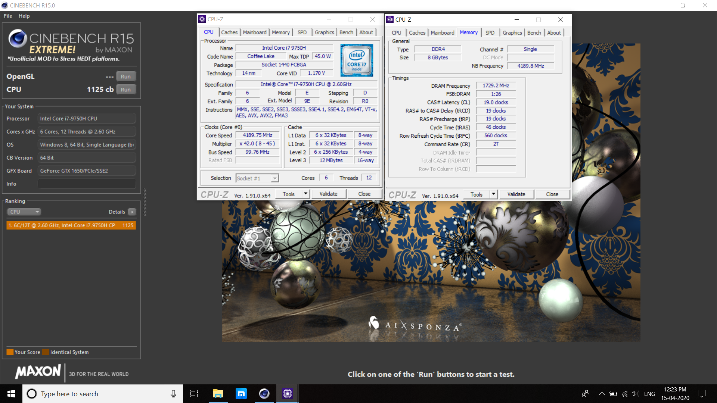Open Memory tab in left CPU-Z window
The width and height of the screenshot is (717, 403).
281,32
